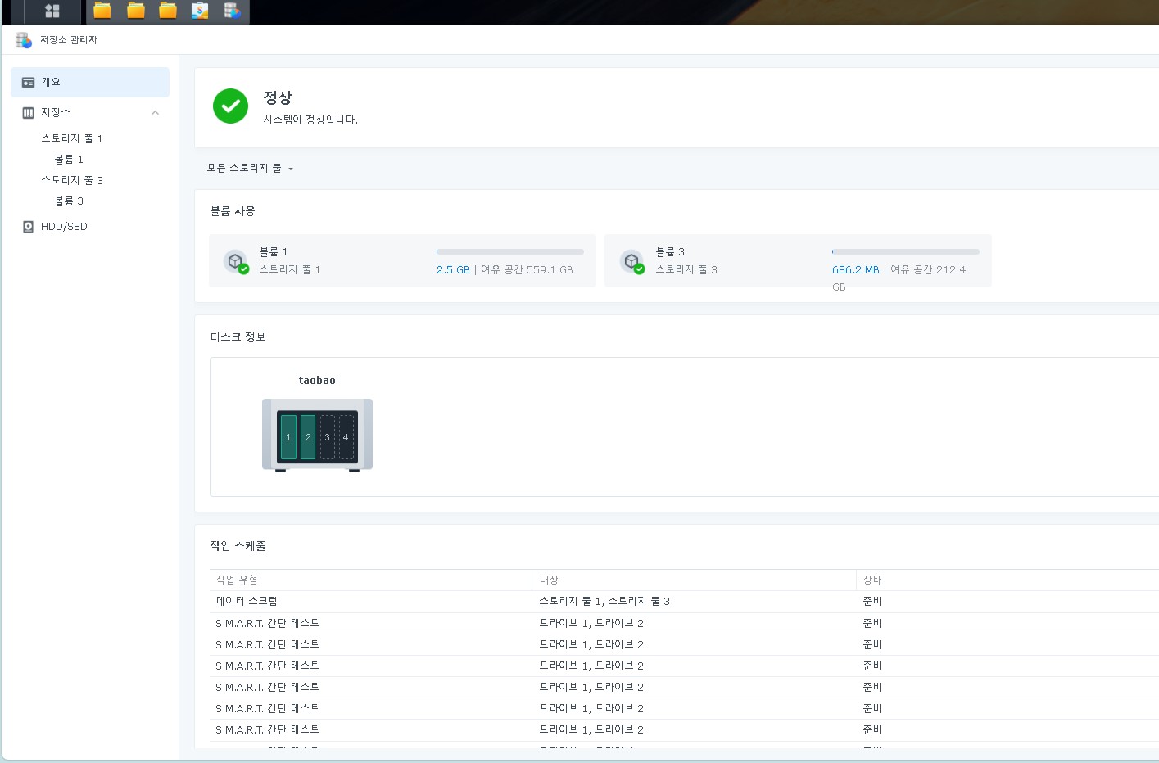Image resolution: width=1159 pixels, height=763 pixels.
Task: Sort by the 대상 column header
Action: tap(694, 580)
